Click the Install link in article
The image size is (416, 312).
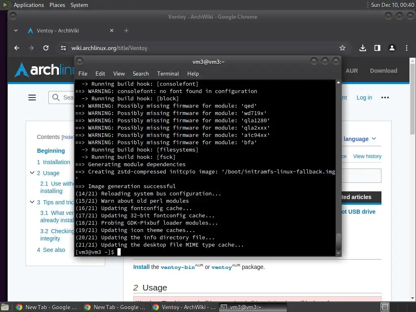(141, 267)
